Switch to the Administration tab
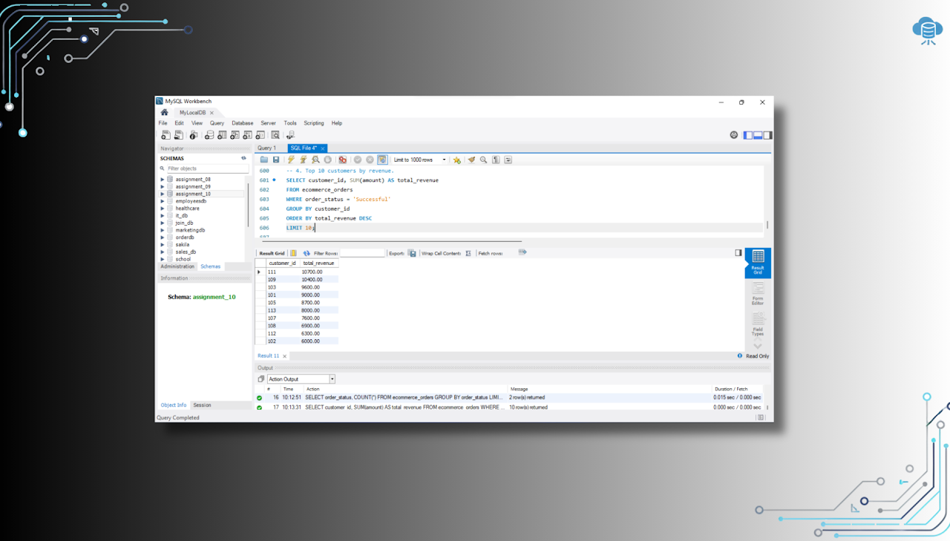 pos(177,266)
